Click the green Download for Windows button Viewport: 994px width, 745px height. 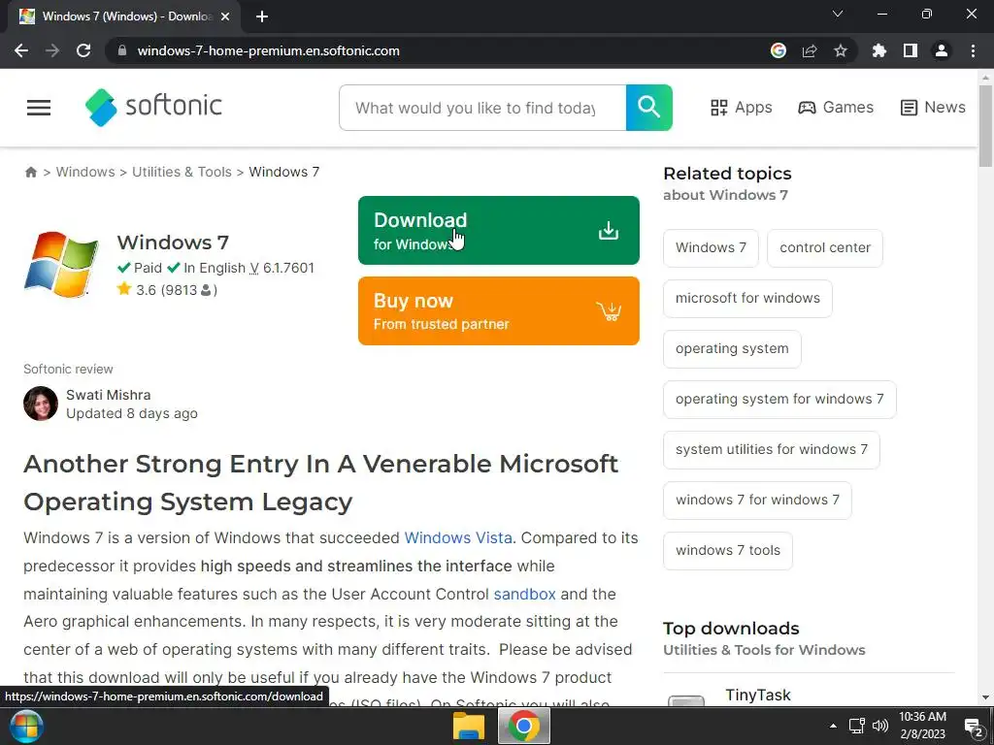coord(498,231)
